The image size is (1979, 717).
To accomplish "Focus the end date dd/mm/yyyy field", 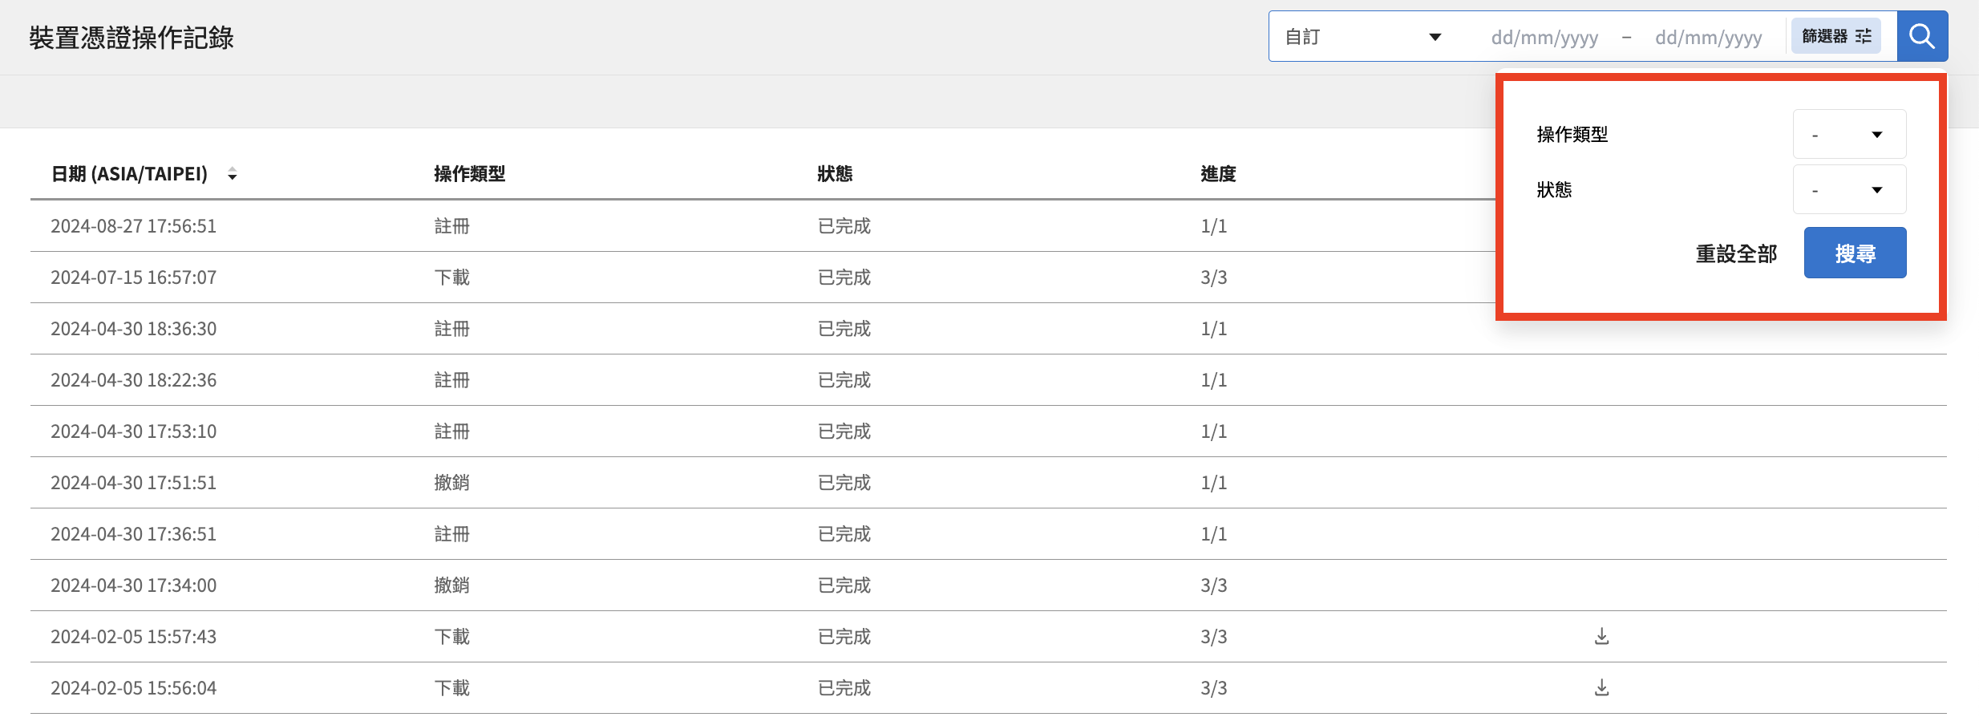I will pyautogui.click(x=1708, y=37).
